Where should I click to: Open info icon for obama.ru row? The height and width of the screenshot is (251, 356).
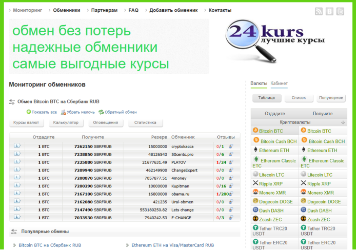coord(17,193)
